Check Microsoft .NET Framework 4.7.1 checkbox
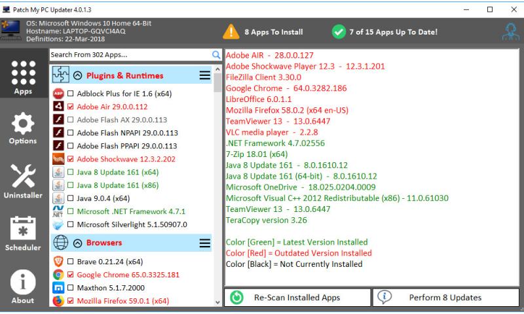 tap(71, 211)
